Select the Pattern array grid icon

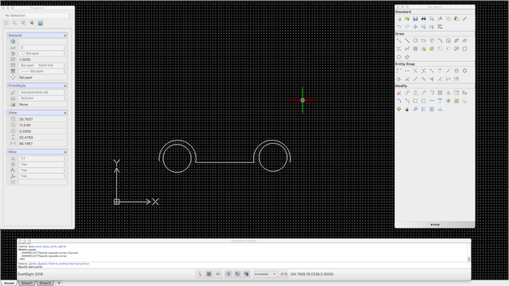coord(440,93)
